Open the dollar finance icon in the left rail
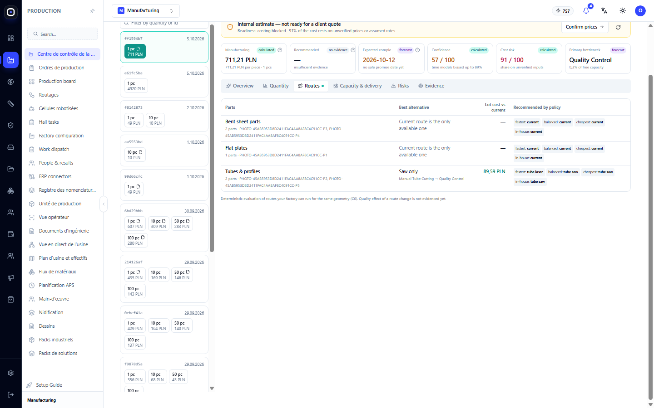The image size is (654, 408). coord(11,82)
